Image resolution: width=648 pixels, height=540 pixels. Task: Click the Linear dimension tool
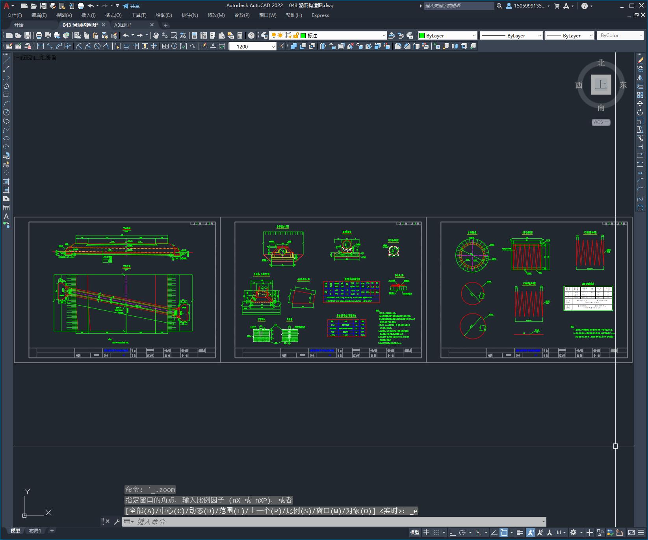(41, 46)
